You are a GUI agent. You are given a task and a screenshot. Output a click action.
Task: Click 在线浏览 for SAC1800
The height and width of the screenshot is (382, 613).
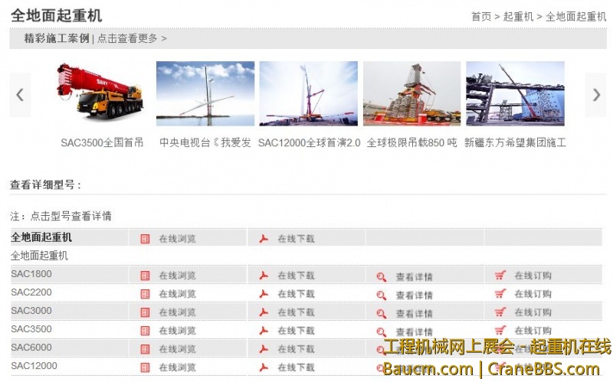[177, 276]
